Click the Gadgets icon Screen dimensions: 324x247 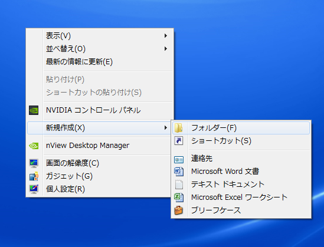pos(34,176)
